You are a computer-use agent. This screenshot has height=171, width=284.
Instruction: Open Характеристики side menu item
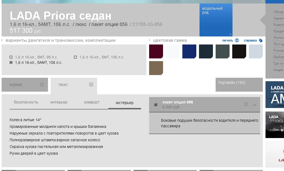pos(279,18)
